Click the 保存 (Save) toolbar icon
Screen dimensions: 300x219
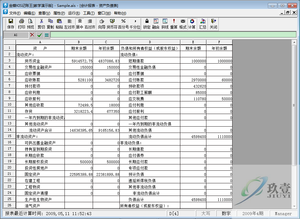[x=11, y=24]
